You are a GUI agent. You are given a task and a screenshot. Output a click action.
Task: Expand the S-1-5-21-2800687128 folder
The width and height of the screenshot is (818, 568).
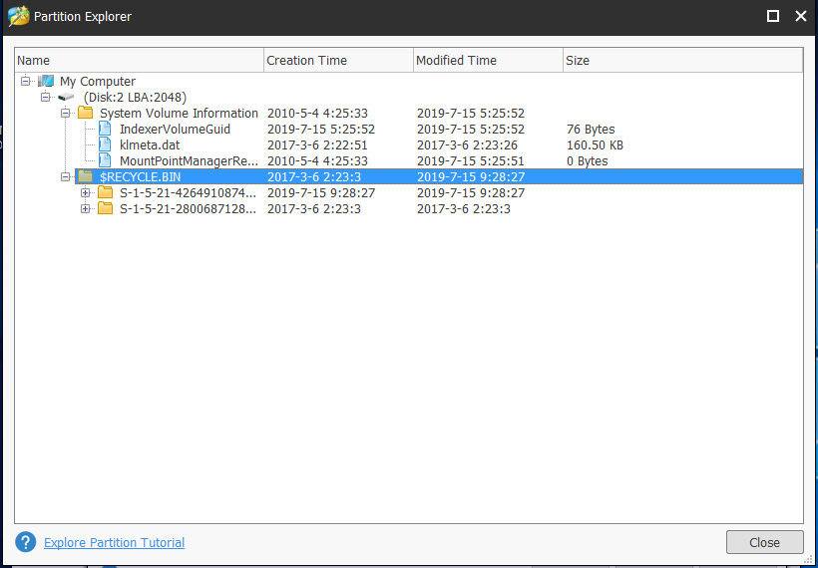pyautogui.click(x=86, y=209)
